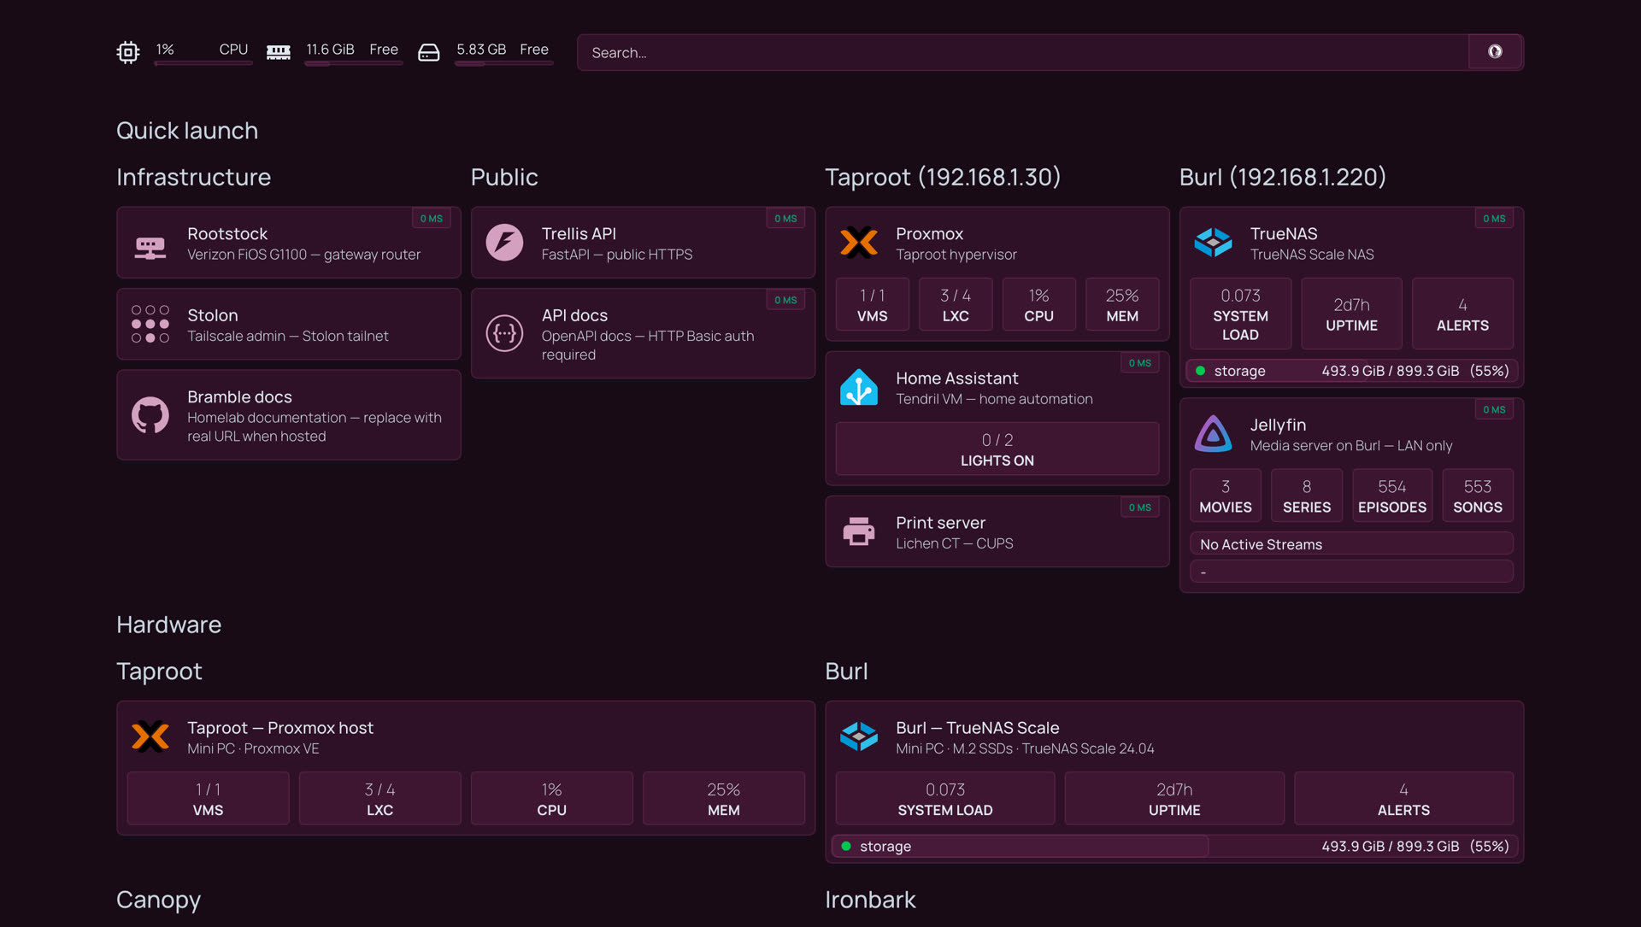The height and width of the screenshot is (927, 1641).
Task: Open the Trellis API link
Action: tap(643, 243)
